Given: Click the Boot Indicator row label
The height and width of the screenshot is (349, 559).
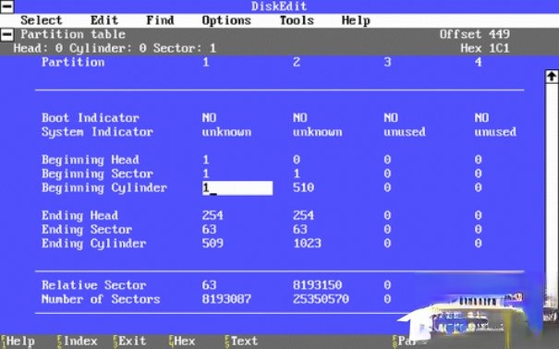Looking at the screenshot, I should [x=91, y=117].
